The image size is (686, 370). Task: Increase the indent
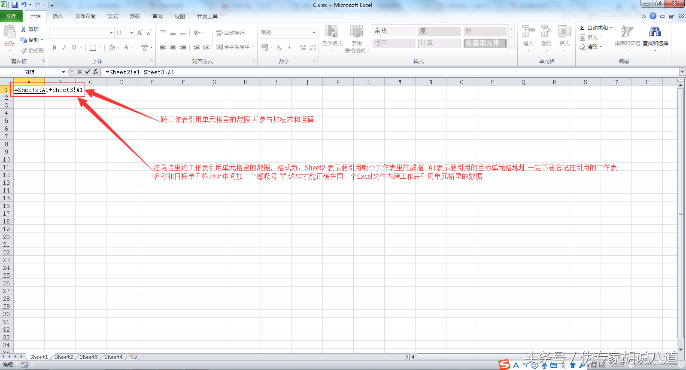click(206, 47)
